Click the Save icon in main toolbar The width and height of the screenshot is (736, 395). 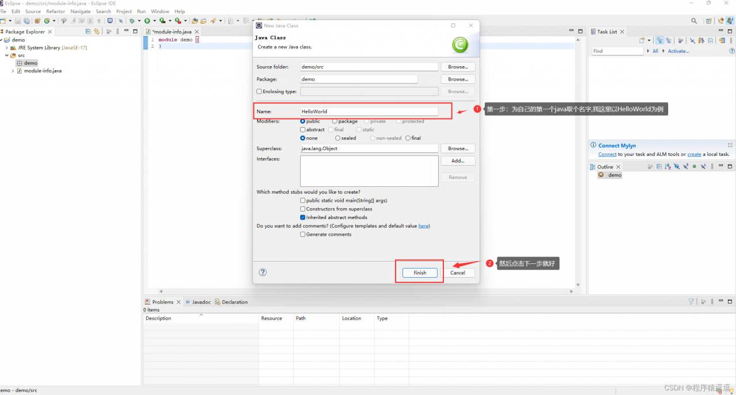(x=18, y=21)
